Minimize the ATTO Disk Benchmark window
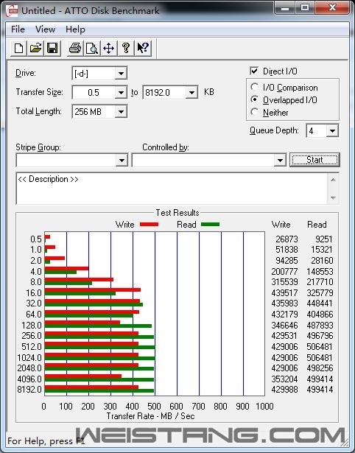The image size is (355, 453). click(x=285, y=8)
